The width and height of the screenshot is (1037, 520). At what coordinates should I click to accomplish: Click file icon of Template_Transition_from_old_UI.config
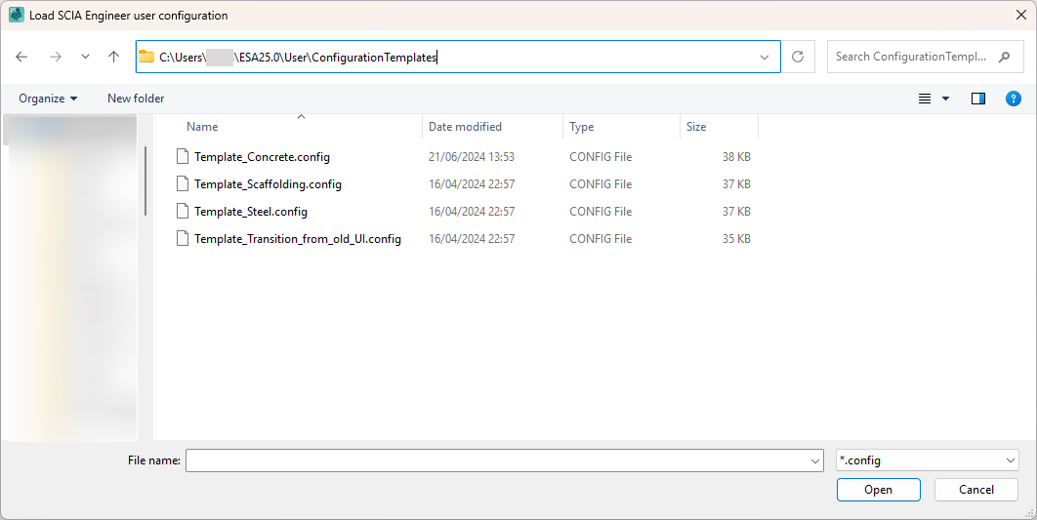click(x=183, y=238)
